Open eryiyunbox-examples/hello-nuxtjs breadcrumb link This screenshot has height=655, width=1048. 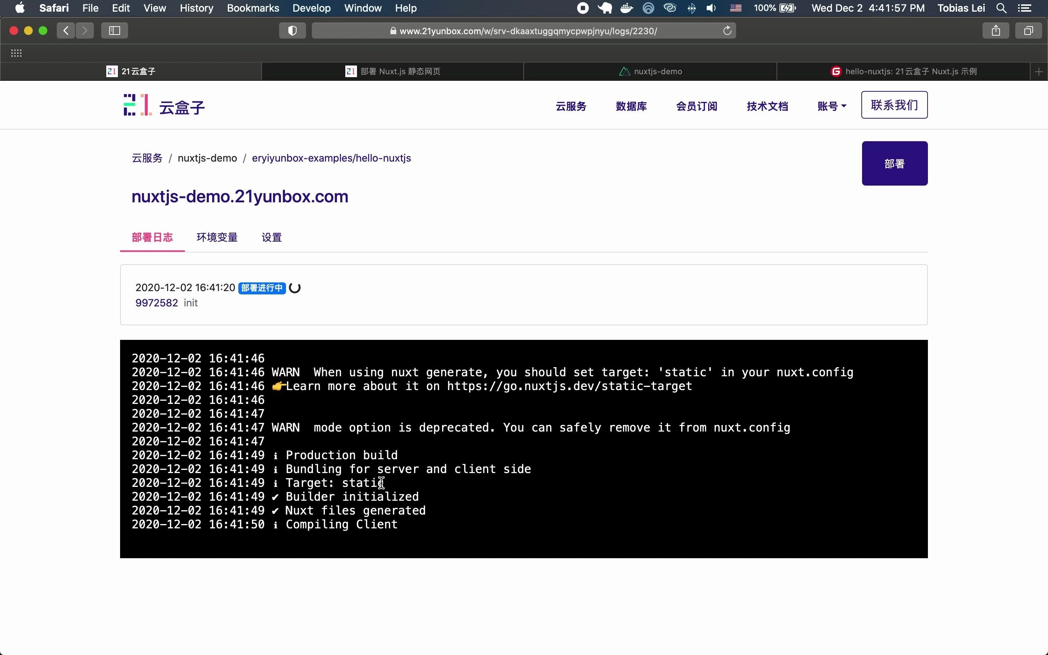tap(331, 158)
